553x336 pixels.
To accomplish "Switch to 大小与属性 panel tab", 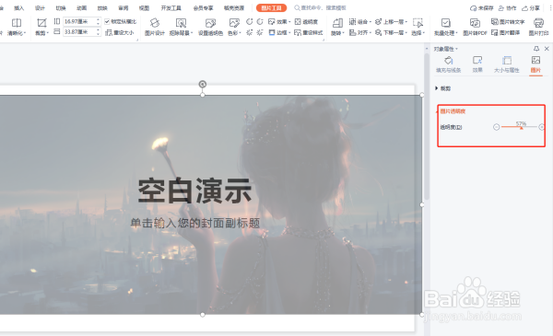I will click(506, 64).
